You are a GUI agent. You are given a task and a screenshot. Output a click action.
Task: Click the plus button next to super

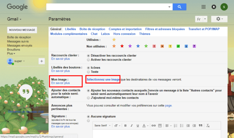coord(42,61)
